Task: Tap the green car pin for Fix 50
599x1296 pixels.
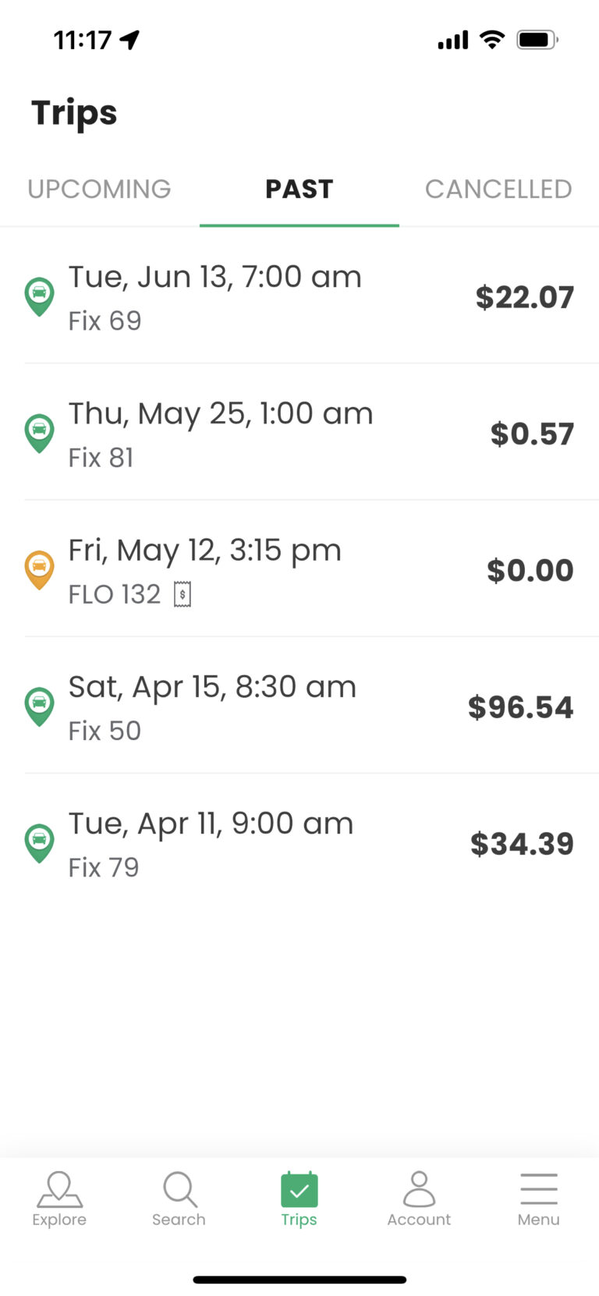Action: pyautogui.click(x=39, y=706)
